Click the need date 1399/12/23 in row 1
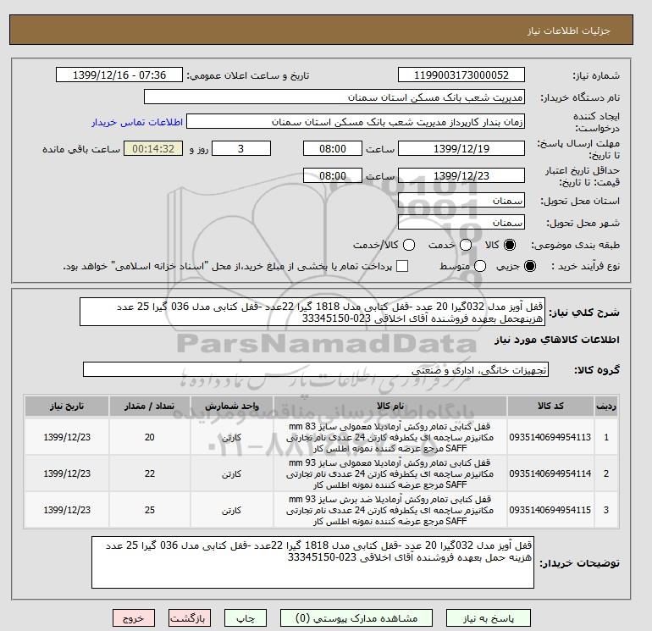The width and height of the screenshot is (652, 631). tap(67, 437)
